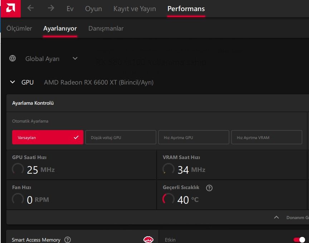Screen dimensions: 309x243
Task: Open the Global Ayarı dropdown
Action: 51,59
